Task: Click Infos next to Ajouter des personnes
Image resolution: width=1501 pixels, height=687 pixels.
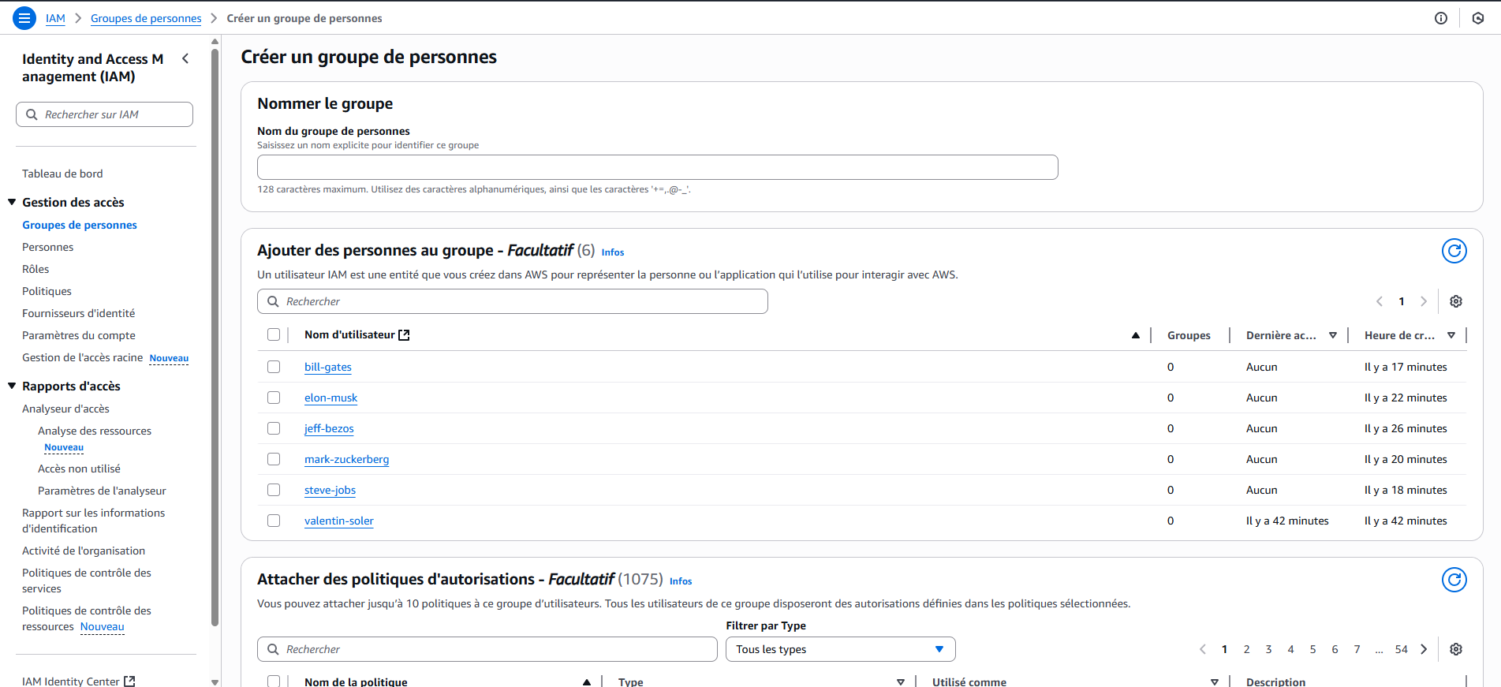Action: tap(612, 252)
